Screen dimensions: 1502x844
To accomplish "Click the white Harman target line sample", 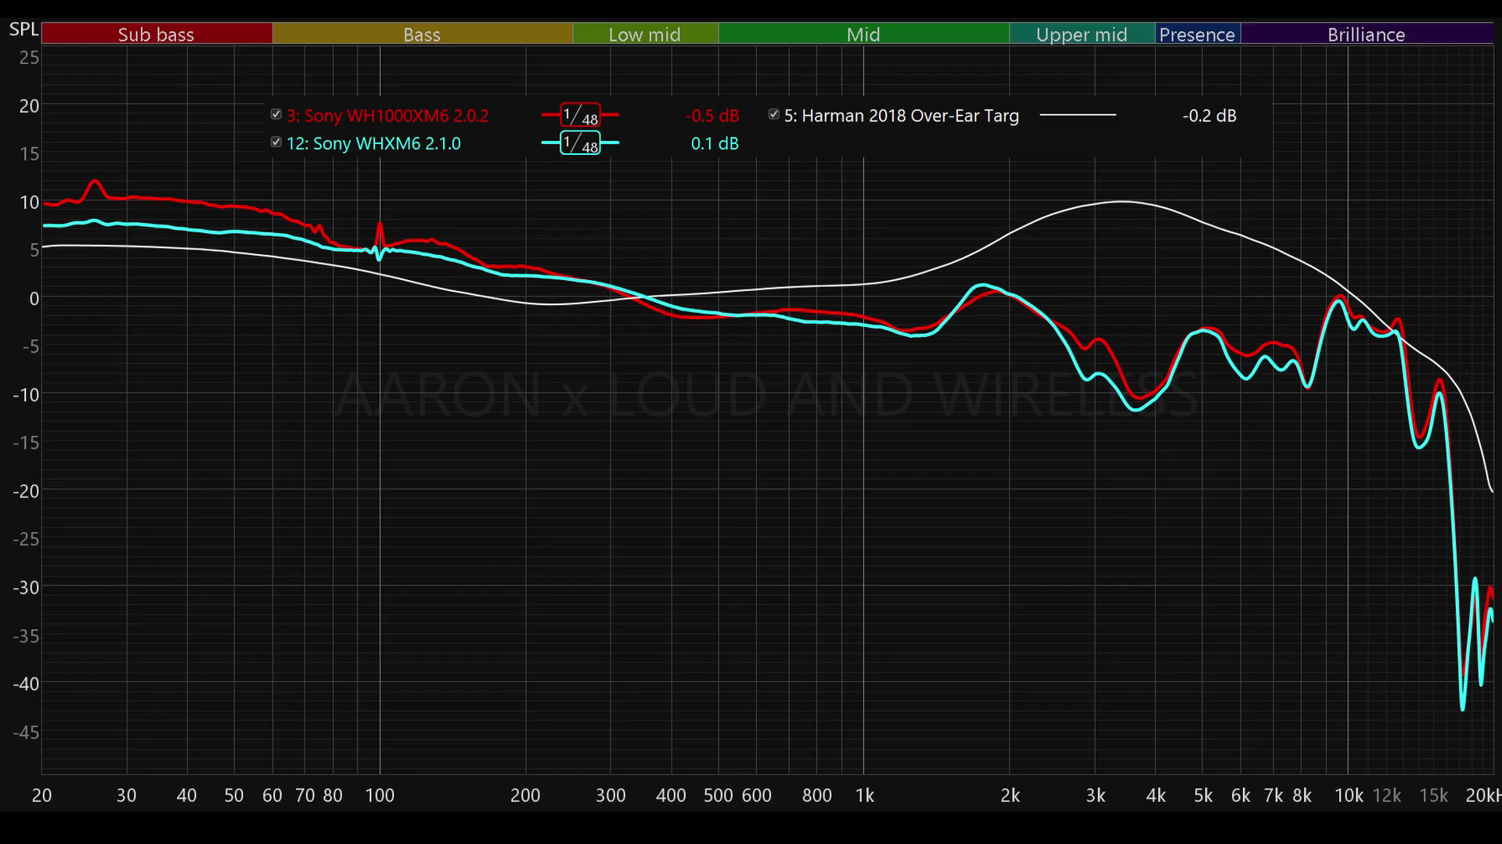I will [x=1078, y=115].
